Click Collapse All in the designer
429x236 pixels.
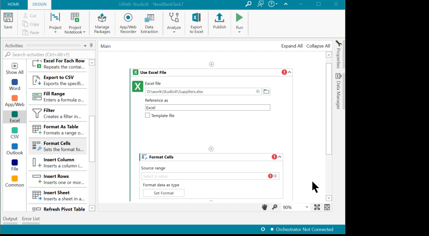pos(318,46)
